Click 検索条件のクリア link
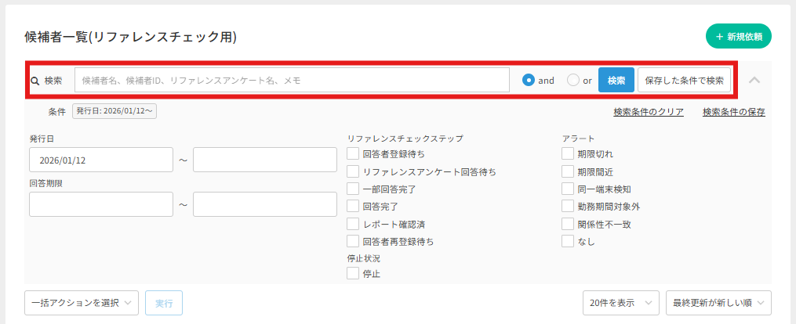This screenshot has height=324, width=796. [x=648, y=112]
